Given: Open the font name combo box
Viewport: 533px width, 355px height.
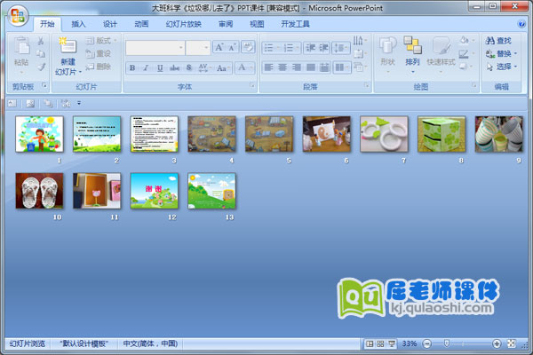Looking at the screenshot, I should pos(155,48).
